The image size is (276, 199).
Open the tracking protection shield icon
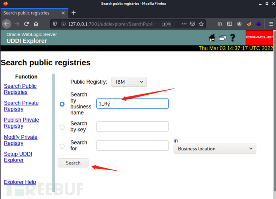55,24
